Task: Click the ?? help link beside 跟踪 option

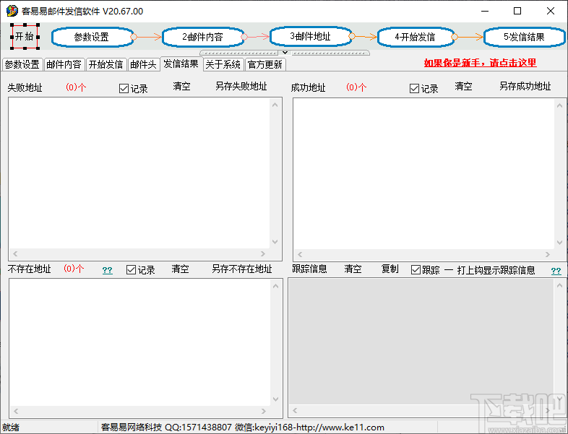Action: pos(556,271)
